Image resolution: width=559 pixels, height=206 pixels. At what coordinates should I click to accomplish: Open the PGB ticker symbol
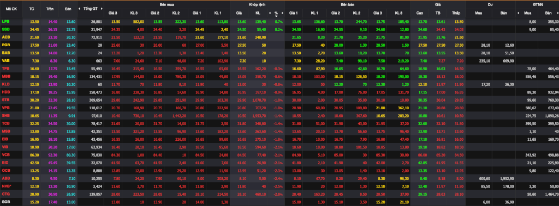(5, 45)
